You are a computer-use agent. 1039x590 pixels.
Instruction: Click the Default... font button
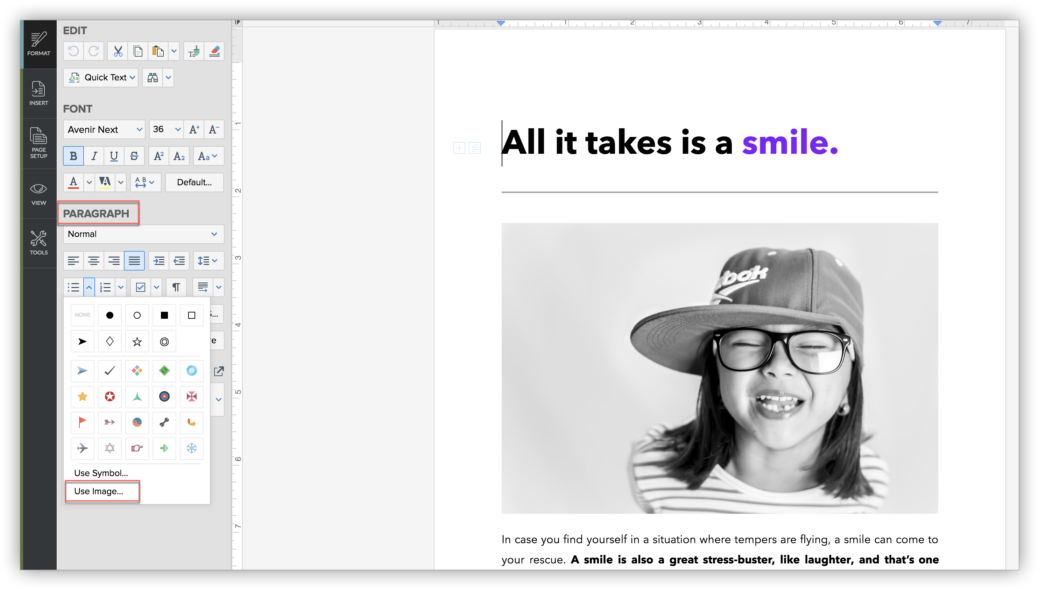coord(194,182)
